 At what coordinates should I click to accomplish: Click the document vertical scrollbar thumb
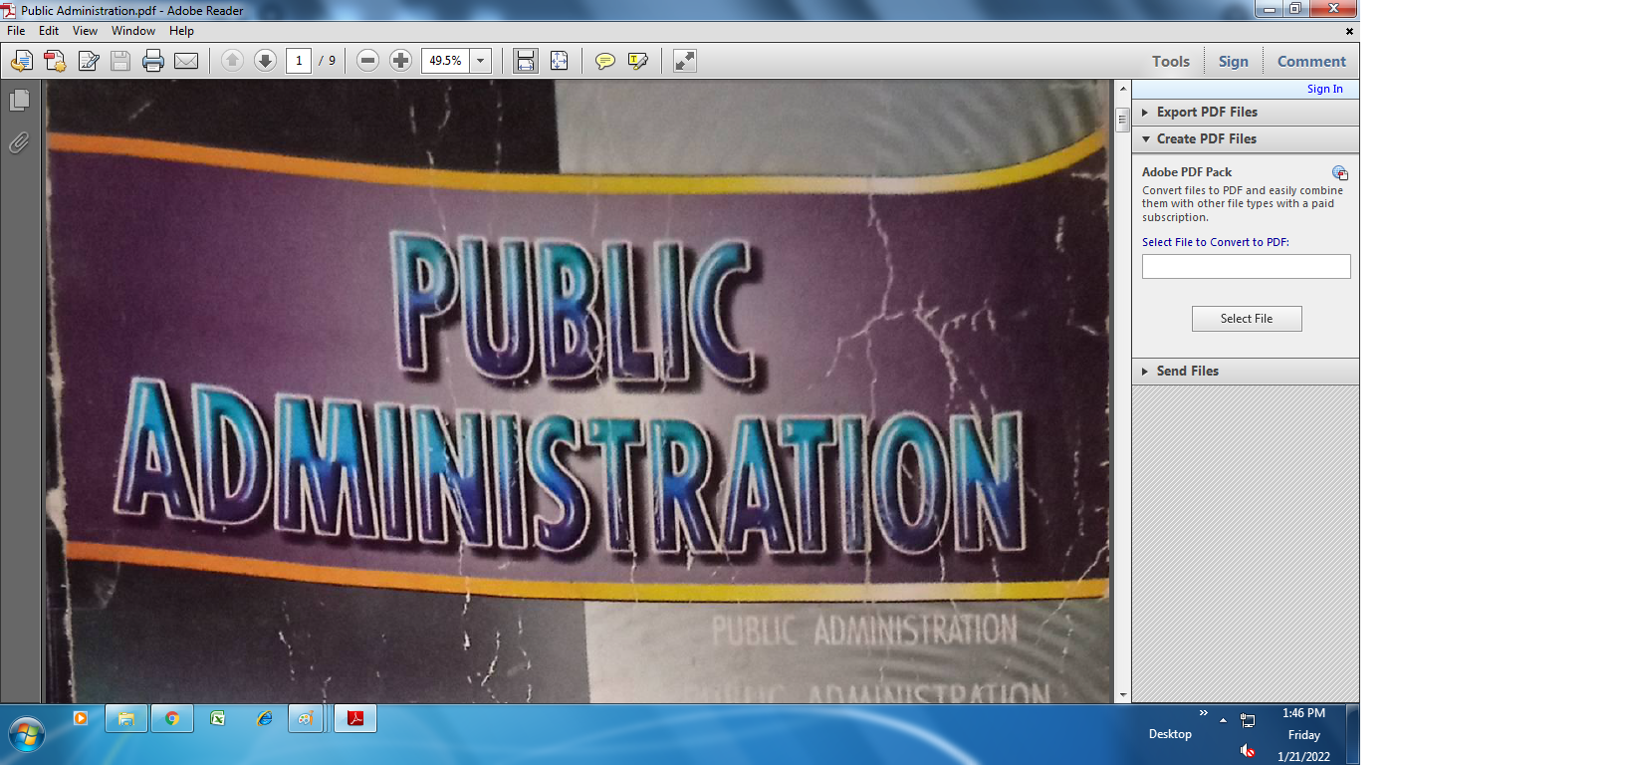1123,119
